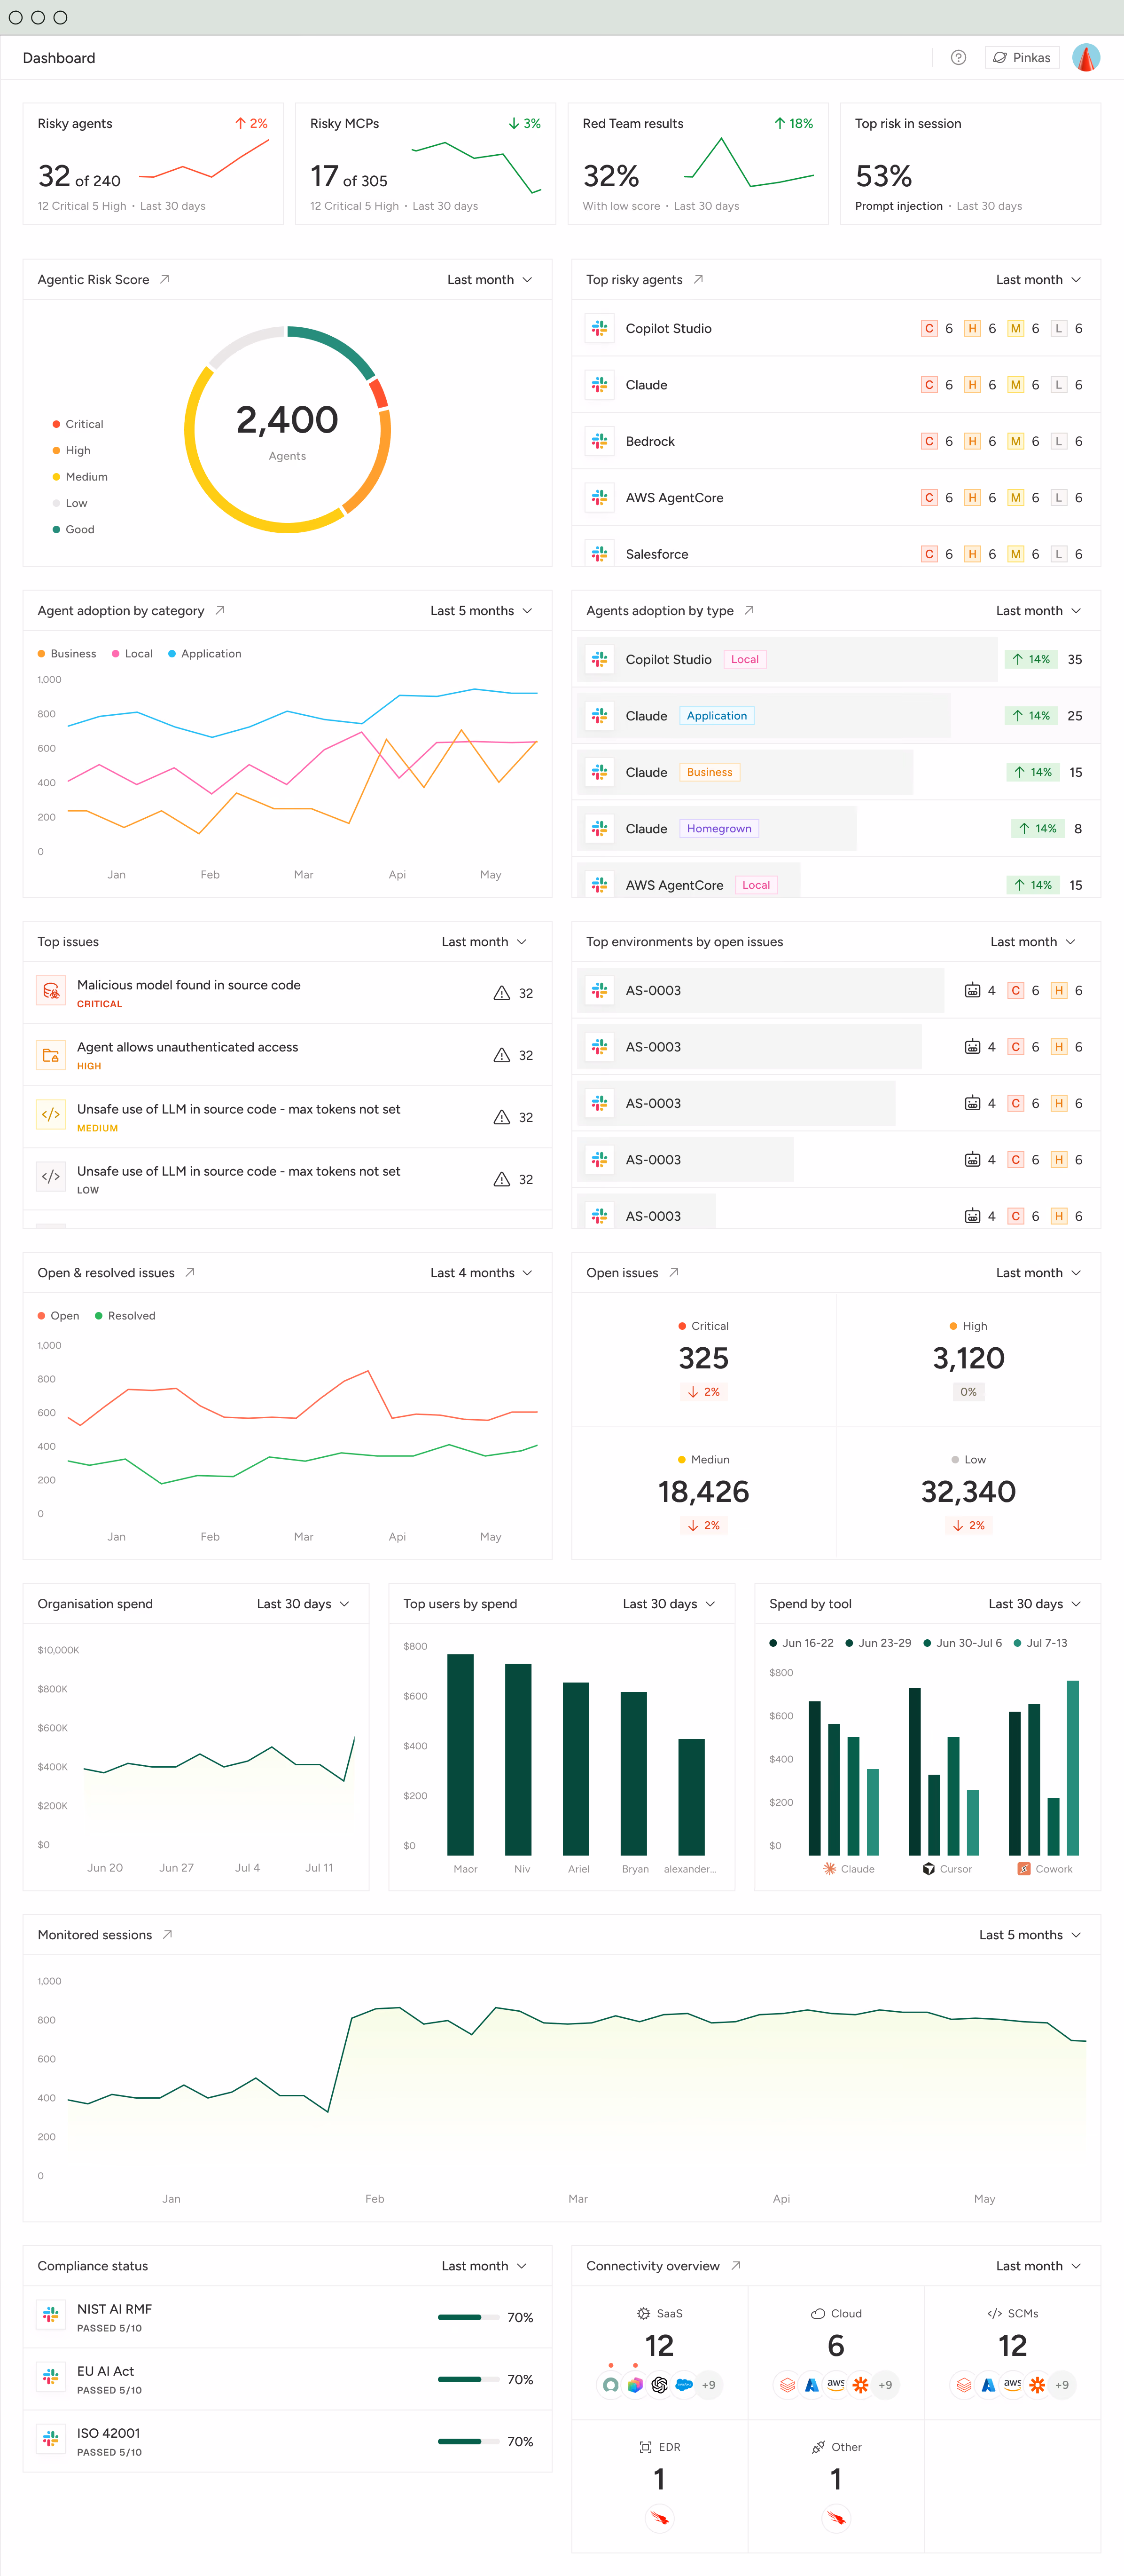Select the Dashboard header title
1124x2576 pixels.
pyautogui.click(x=59, y=58)
